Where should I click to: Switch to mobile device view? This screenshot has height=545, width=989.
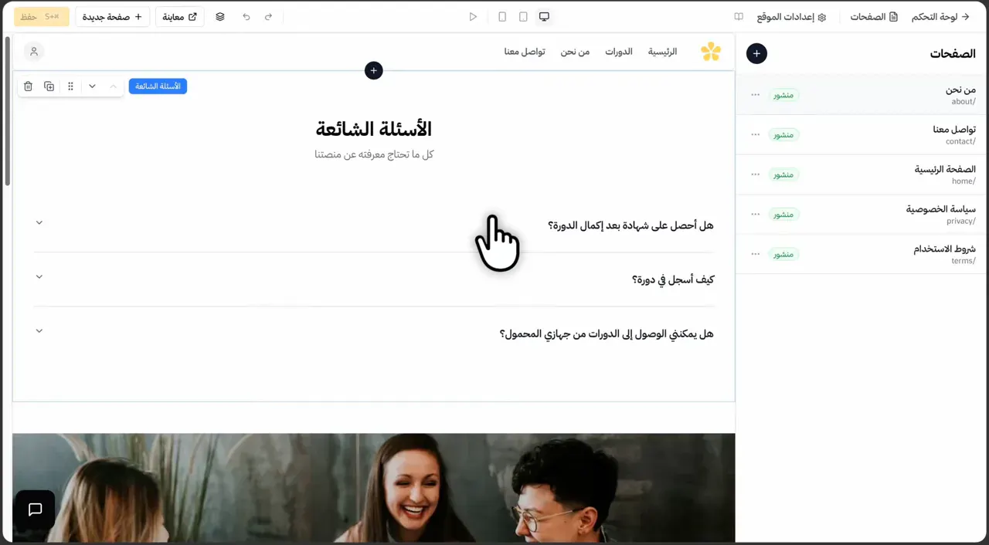pos(502,16)
